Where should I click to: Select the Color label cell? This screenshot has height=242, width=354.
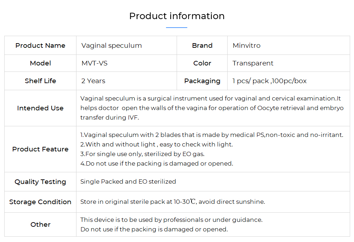pyautogui.click(x=202, y=63)
